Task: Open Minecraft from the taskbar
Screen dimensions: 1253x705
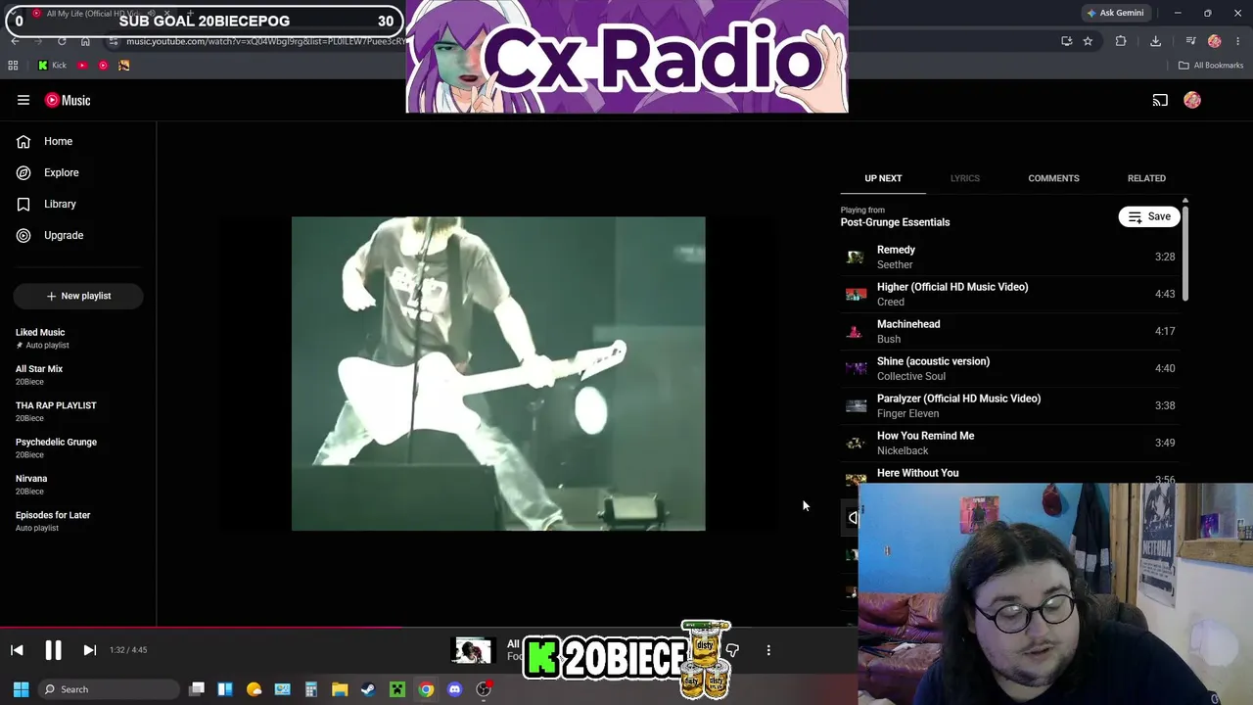Action: click(x=397, y=689)
